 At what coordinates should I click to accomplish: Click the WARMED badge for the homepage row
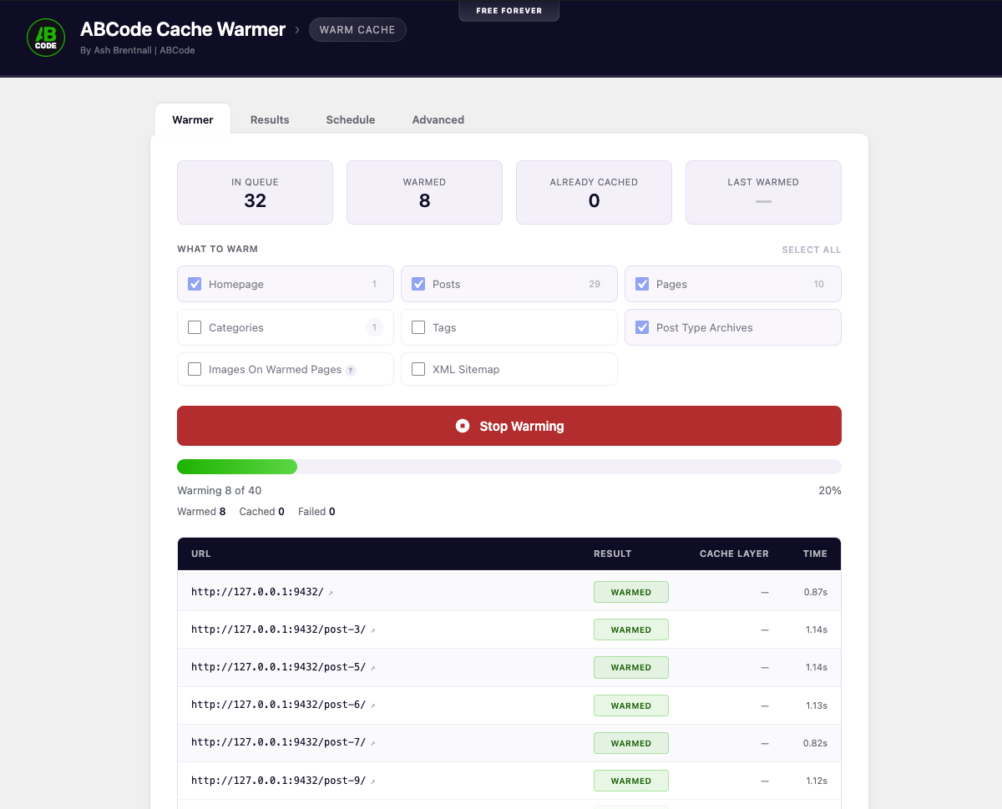[631, 592]
